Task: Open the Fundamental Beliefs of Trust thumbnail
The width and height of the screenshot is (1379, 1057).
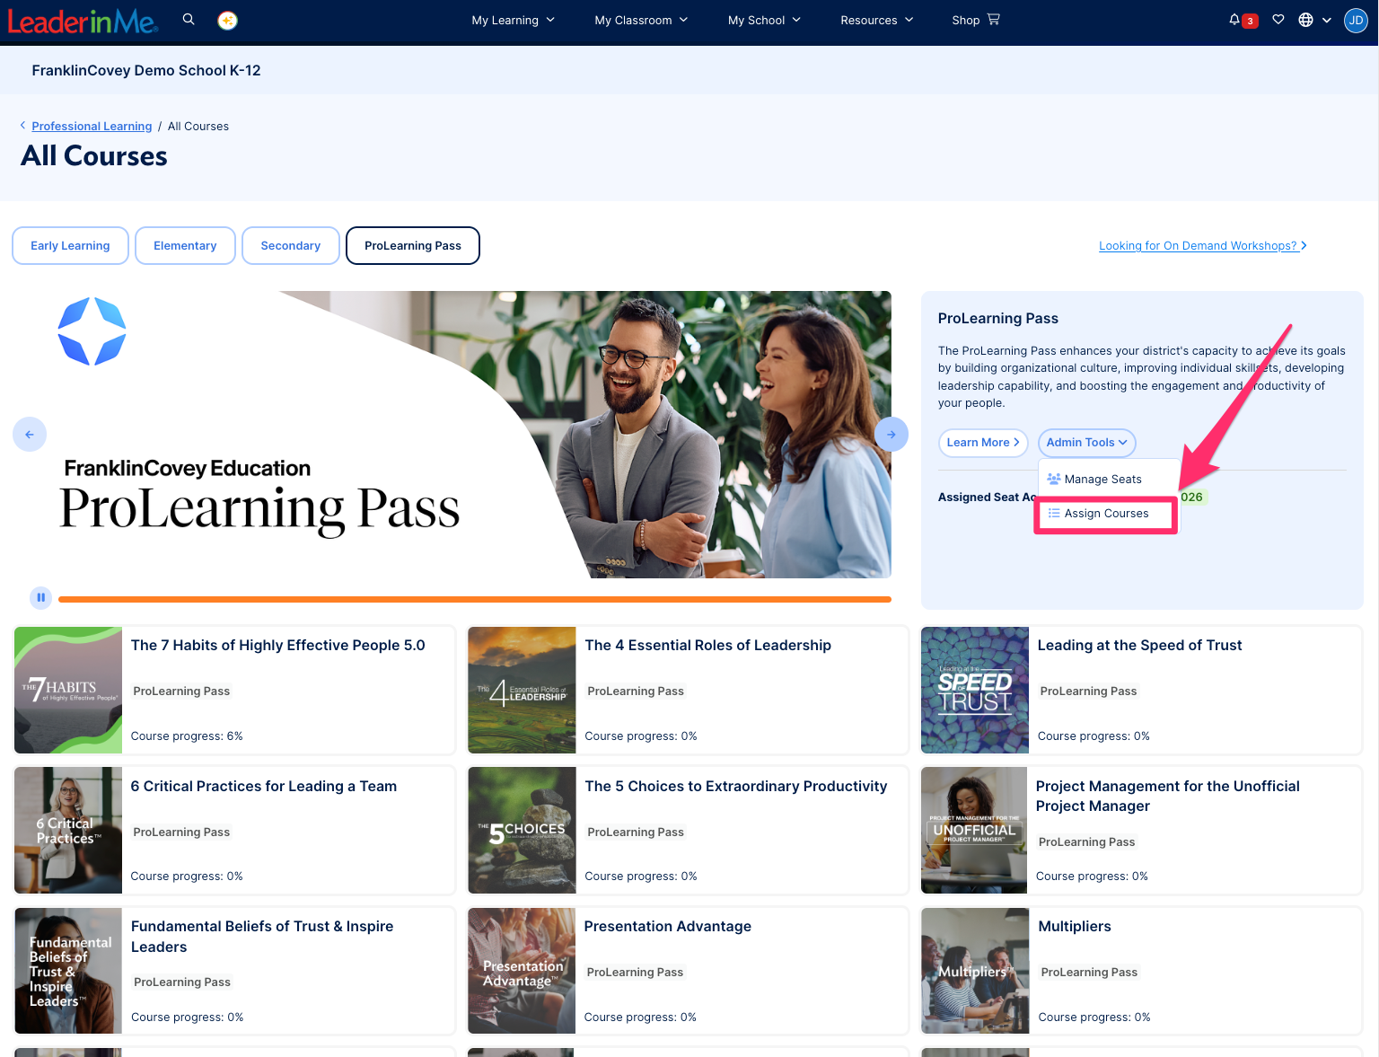Action: tap(68, 971)
